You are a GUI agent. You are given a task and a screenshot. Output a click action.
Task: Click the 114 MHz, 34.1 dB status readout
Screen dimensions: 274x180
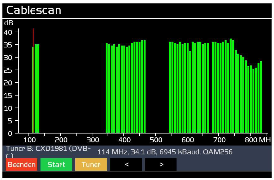tap(165, 152)
